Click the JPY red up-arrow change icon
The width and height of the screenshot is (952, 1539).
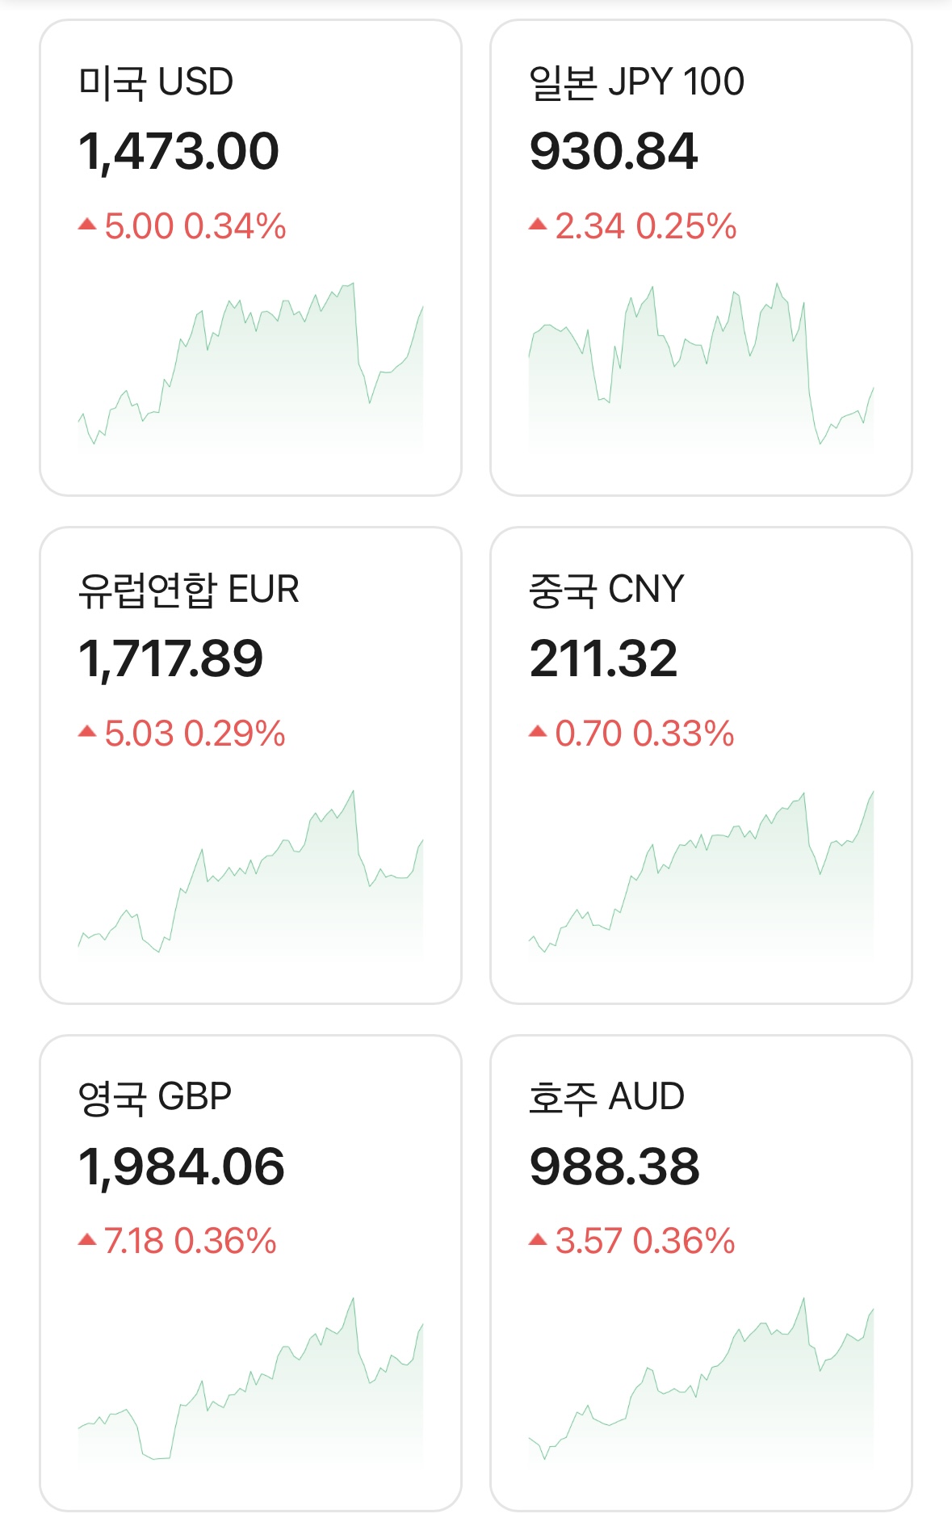click(x=538, y=225)
